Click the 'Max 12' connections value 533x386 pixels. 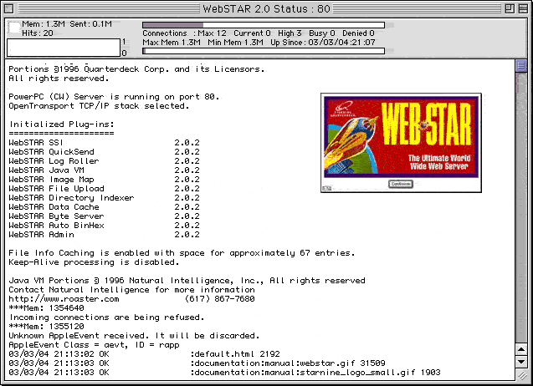pyautogui.click(x=212, y=33)
